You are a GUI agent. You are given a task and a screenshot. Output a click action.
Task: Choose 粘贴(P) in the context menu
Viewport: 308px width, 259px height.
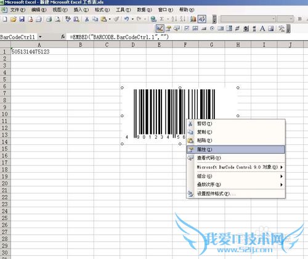(x=236, y=141)
